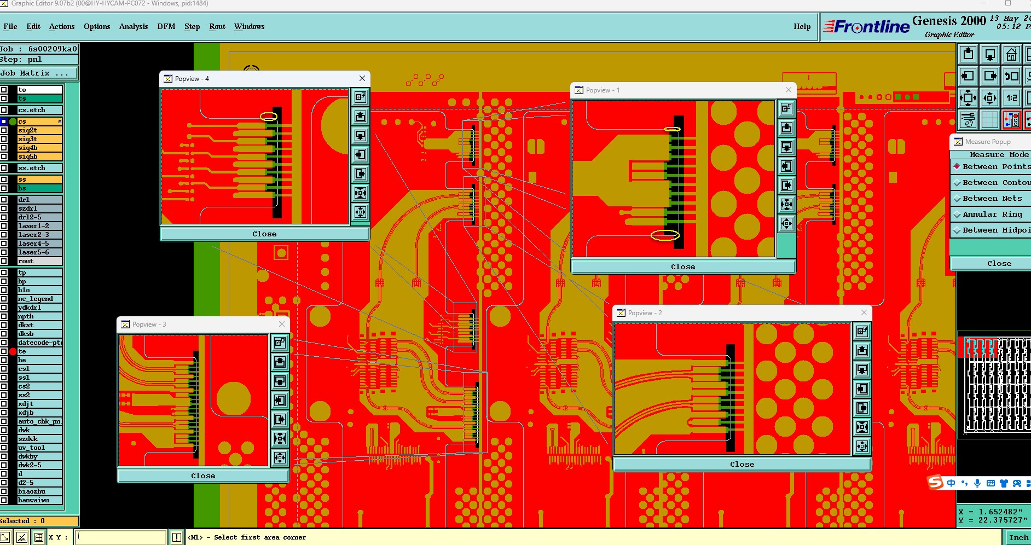This screenshot has height=545, width=1031.
Task: Click pan up icon in Popview - 4
Action: (x=360, y=117)
